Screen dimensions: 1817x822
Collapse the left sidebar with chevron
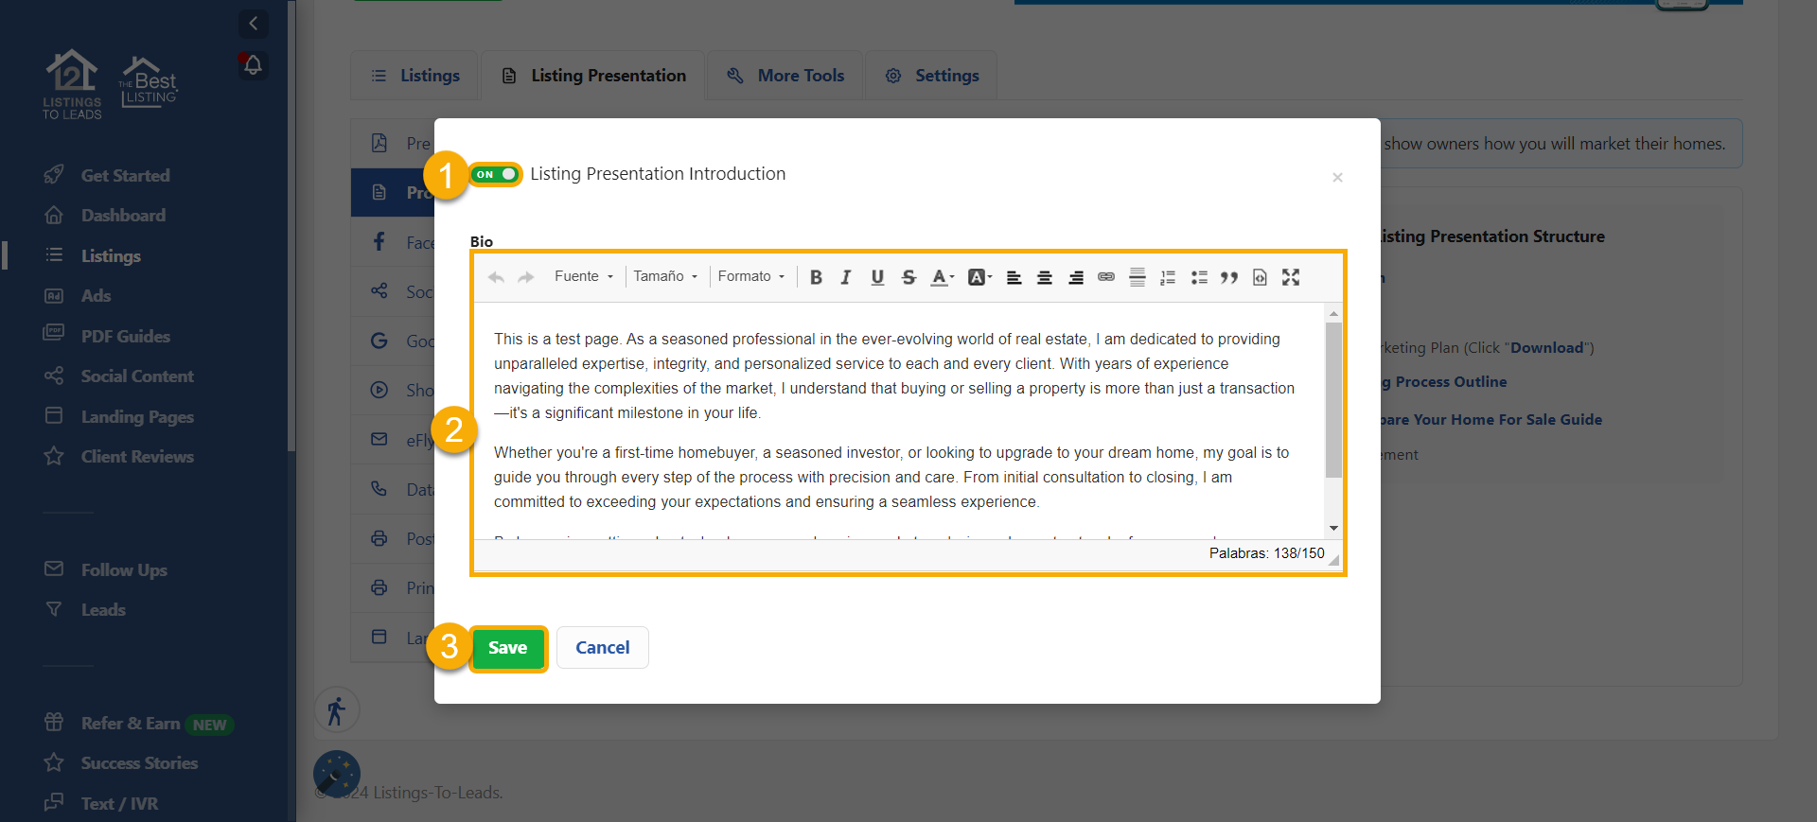pyautogui.click(x=253, y=24)
